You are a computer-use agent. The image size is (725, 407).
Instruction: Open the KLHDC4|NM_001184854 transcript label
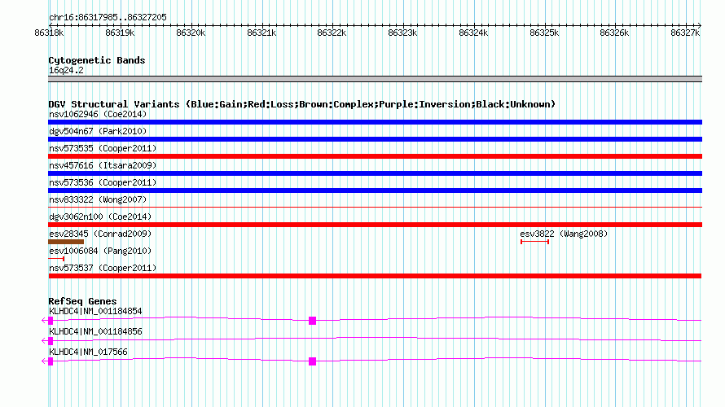pos(95,312)
